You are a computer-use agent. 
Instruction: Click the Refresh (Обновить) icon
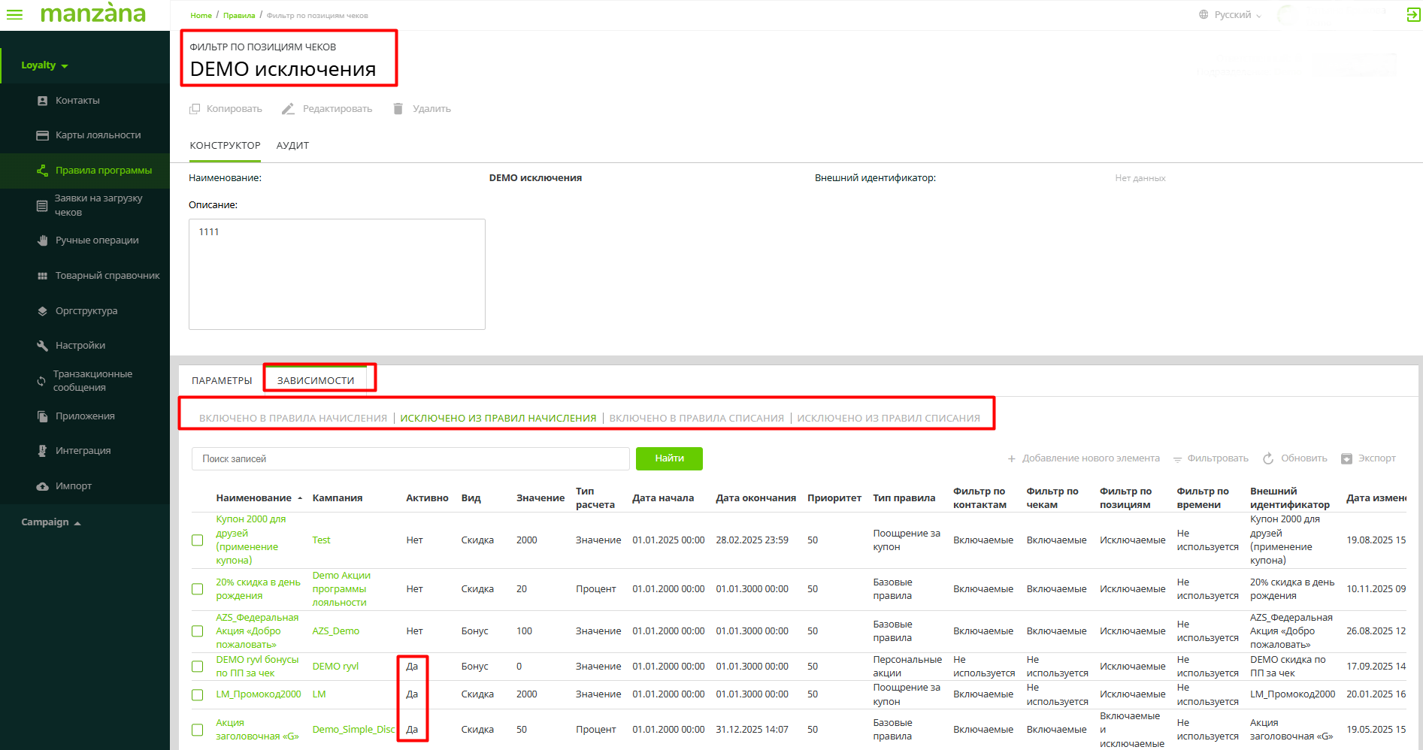click(1268, 458)
